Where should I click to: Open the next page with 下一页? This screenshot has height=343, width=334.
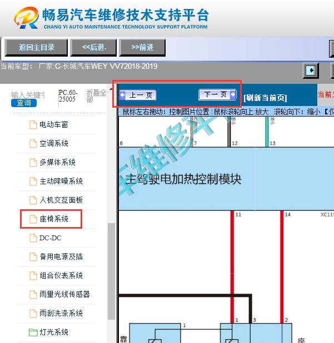(217, 94)
